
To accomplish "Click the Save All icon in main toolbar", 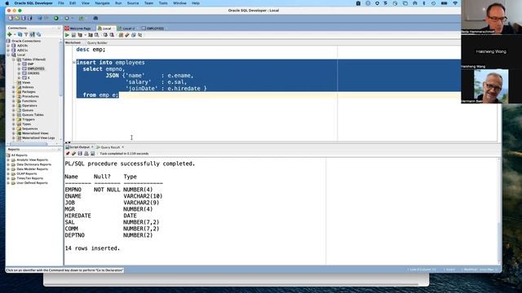I will (29, 18).
